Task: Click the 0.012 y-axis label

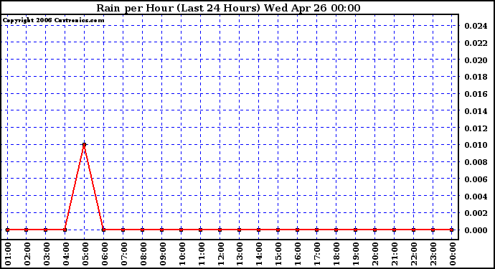Action: tap(476, 128)
